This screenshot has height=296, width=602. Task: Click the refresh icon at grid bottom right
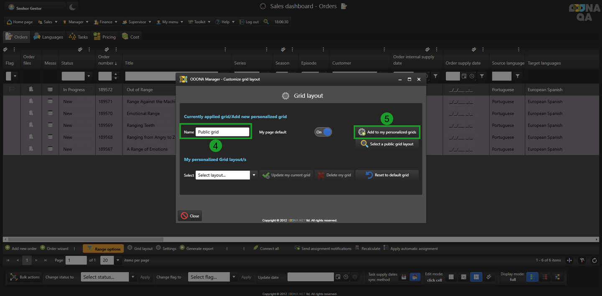594,261
